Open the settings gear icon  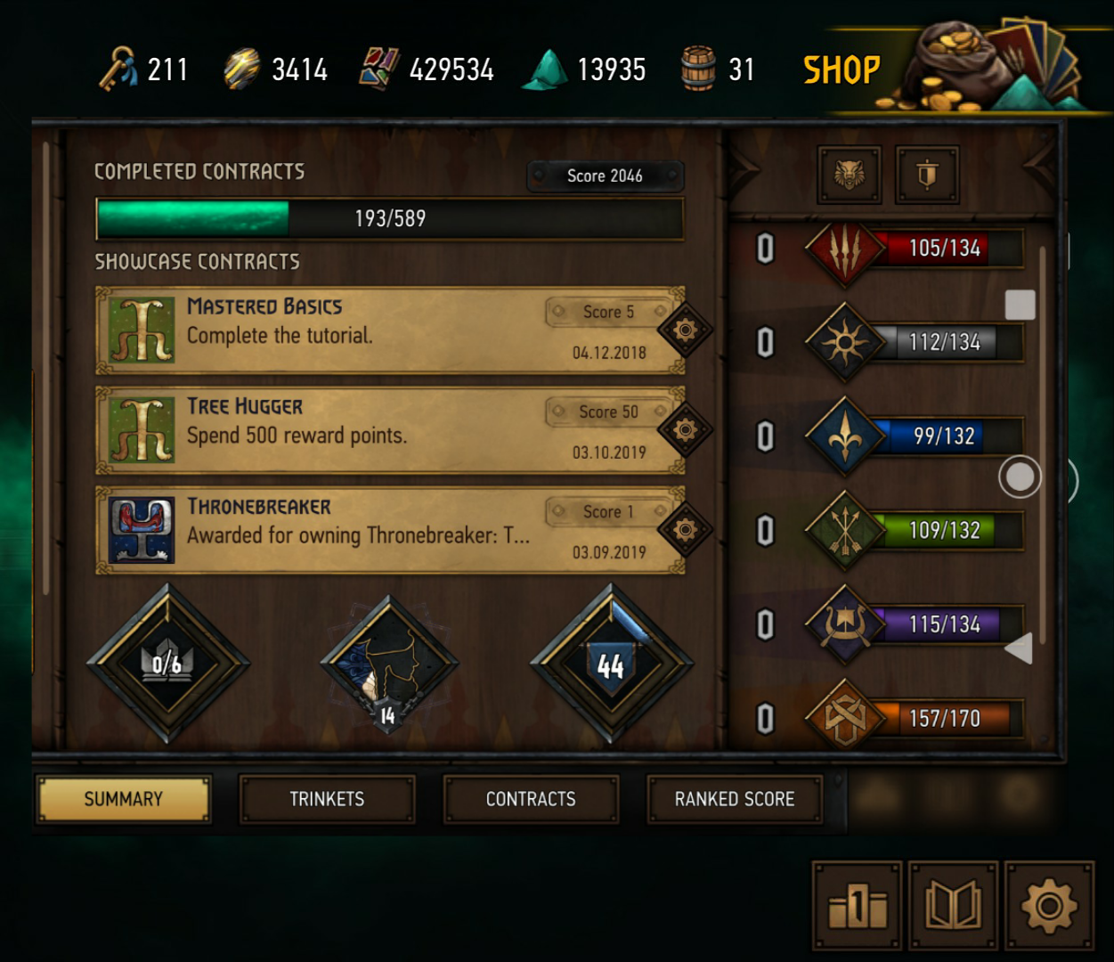1049,906
